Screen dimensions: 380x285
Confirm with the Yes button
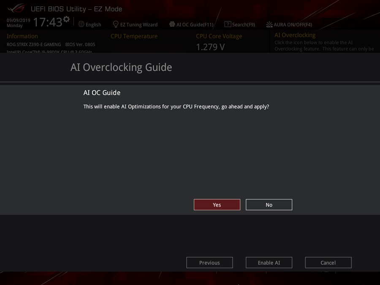click(x=217, y=205)
